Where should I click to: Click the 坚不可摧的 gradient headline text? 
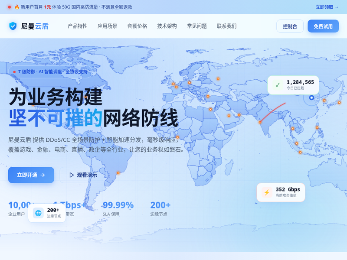coord(56,118)
